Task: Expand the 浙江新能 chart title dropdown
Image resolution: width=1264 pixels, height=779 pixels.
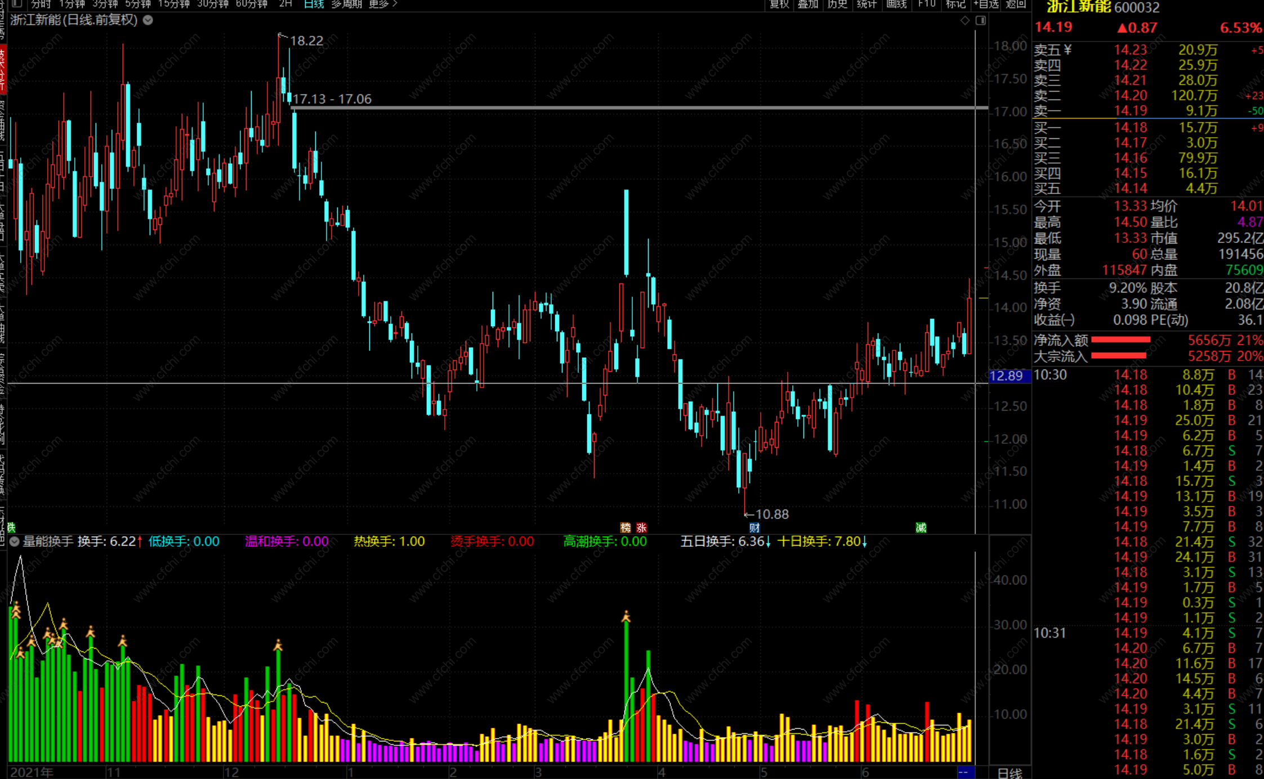Action: pos(148,20)
